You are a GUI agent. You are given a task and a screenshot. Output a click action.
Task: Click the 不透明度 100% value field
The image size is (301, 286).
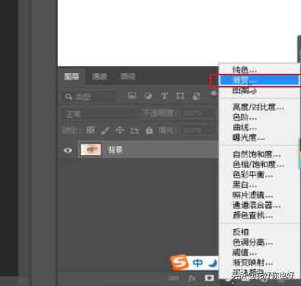[x=193, y=113]
